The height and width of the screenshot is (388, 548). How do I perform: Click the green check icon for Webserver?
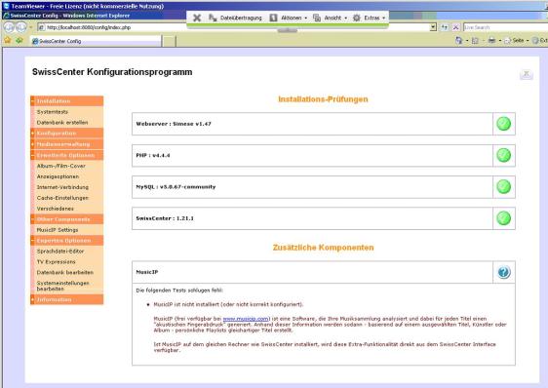tap(503, 124)
